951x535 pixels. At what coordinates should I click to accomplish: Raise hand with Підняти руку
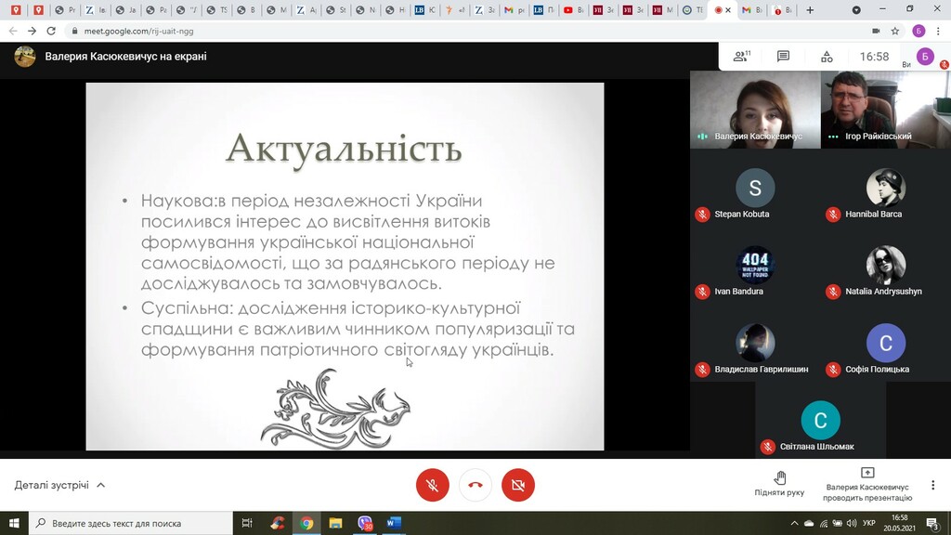[x=779, y=484]
